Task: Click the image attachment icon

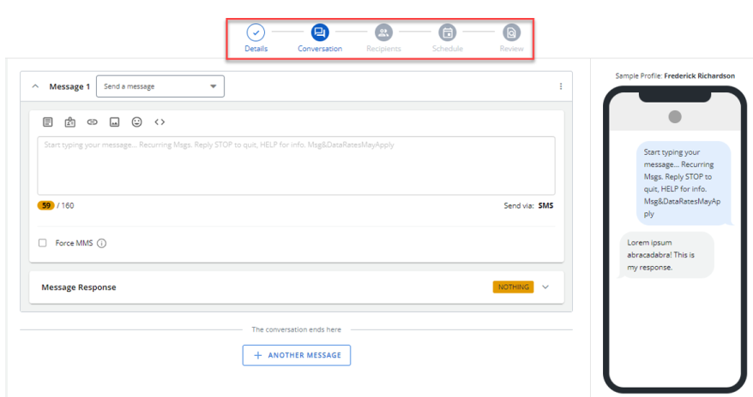Action: 114,122
